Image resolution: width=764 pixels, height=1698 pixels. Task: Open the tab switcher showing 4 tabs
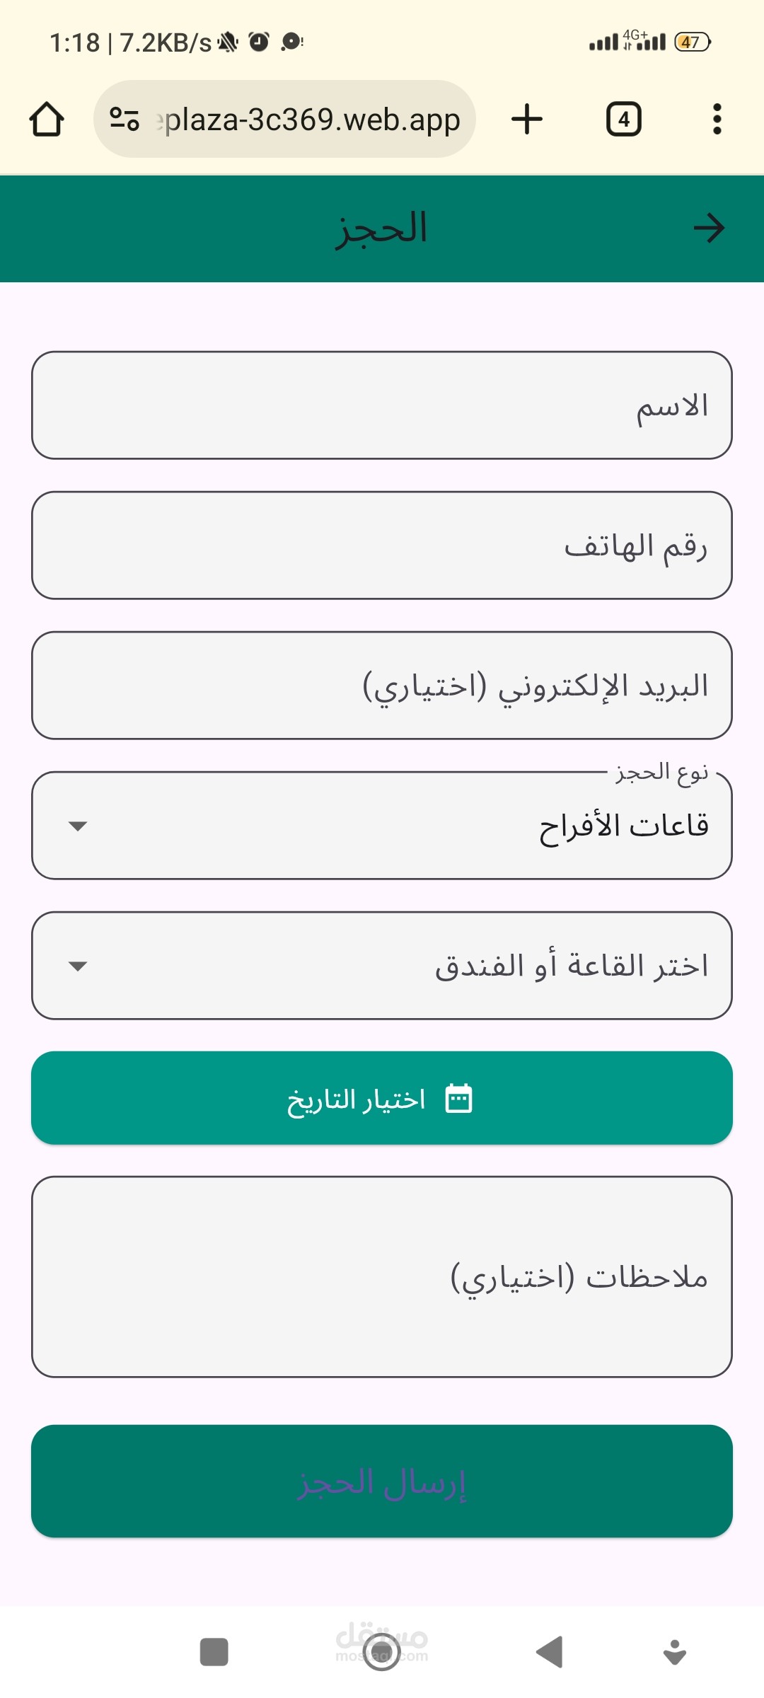point(624,119)
